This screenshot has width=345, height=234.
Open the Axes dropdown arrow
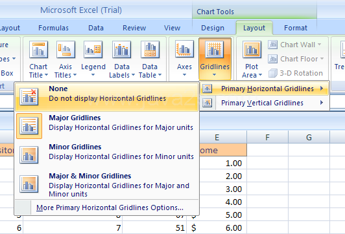point(184,75)
